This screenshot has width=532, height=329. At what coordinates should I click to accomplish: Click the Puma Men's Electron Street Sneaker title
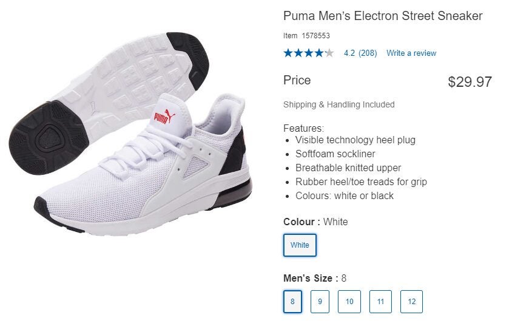tap(383, 16)
